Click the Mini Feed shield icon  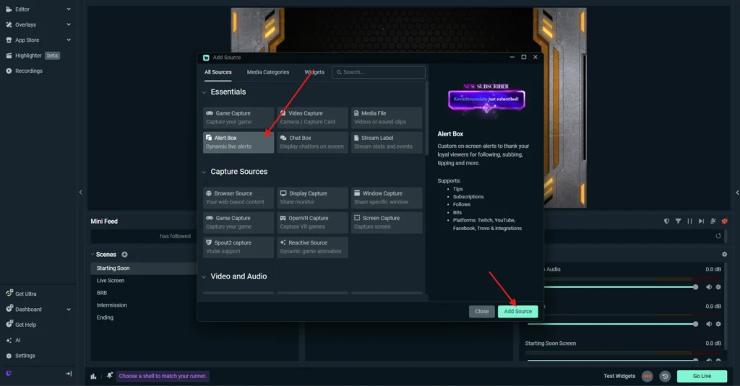pos(666,221)
